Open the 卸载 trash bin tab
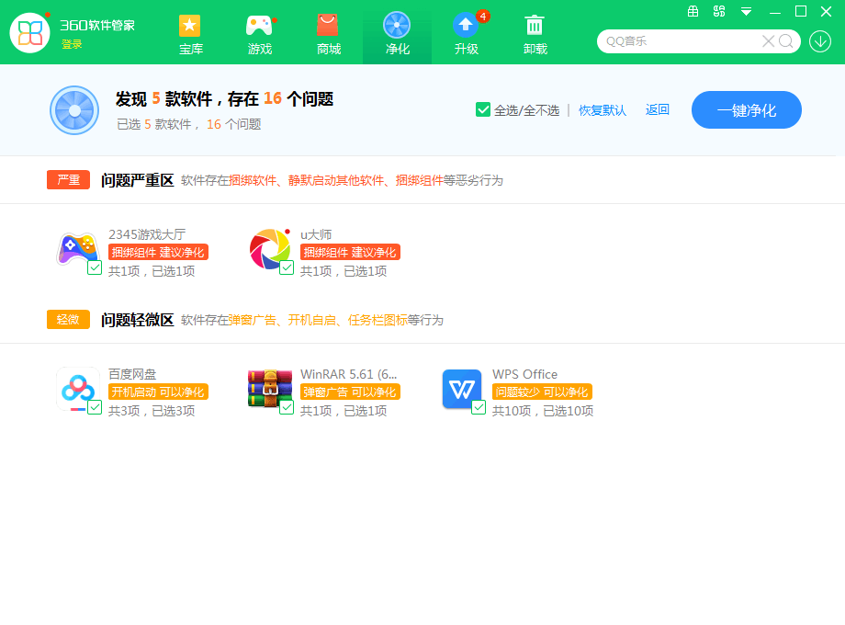 tap(535, 35)
